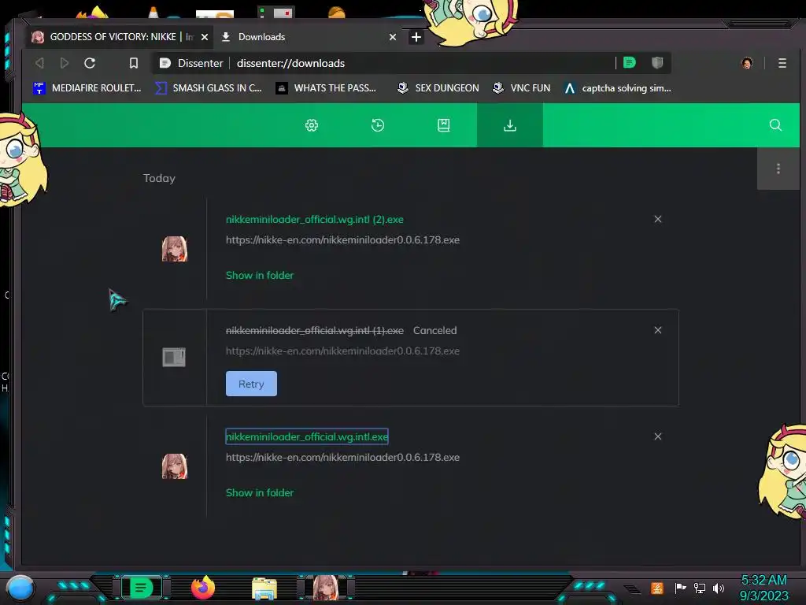Click the Dissenter comment icon in address bar
The width and height of the screenshot is (806, 605).
coord(630,63)
